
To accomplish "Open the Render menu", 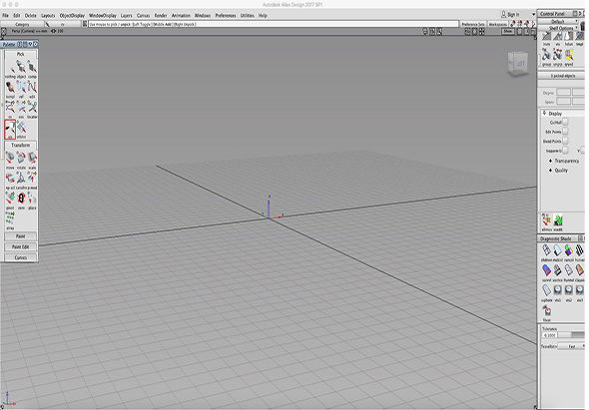I will pyautogui.click(x=161, y=15).
